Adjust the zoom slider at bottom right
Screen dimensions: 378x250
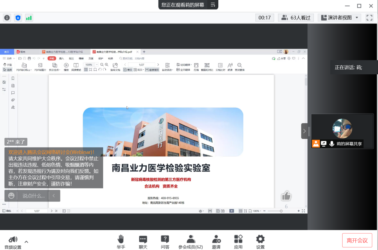[281, 211]
